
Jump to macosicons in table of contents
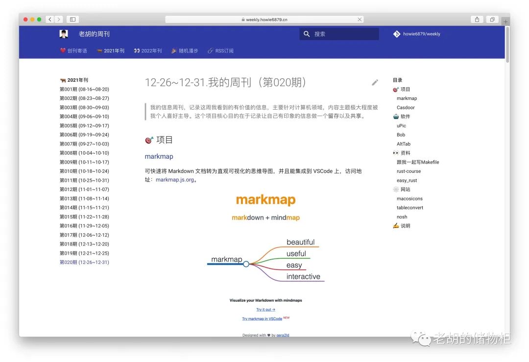click(x=409, y=198)
